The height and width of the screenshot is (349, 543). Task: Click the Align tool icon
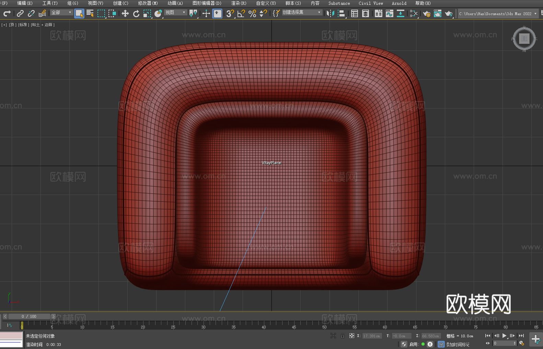click(342, 13)
